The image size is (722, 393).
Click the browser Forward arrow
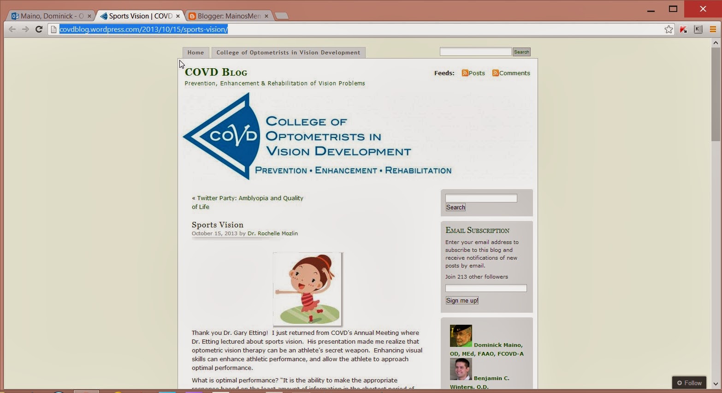pyautogui.click(x=26, y=30)
